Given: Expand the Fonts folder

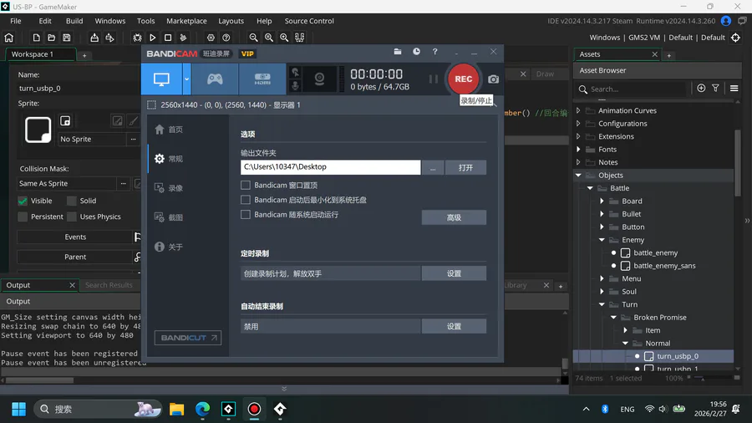Looking at the screenshot, I should pyautogui.click(x=578, y=149).
